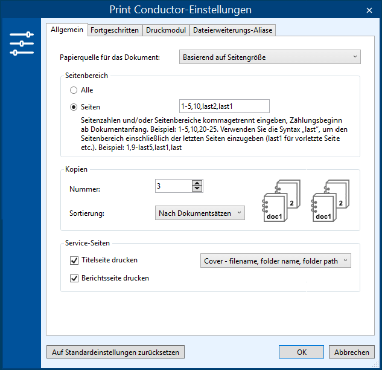Open the Fortgeschritten tab

click(x=115, y=30)
